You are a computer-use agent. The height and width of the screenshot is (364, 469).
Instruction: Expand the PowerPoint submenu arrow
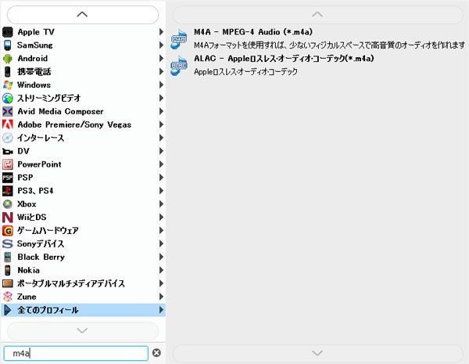point(161,164)
